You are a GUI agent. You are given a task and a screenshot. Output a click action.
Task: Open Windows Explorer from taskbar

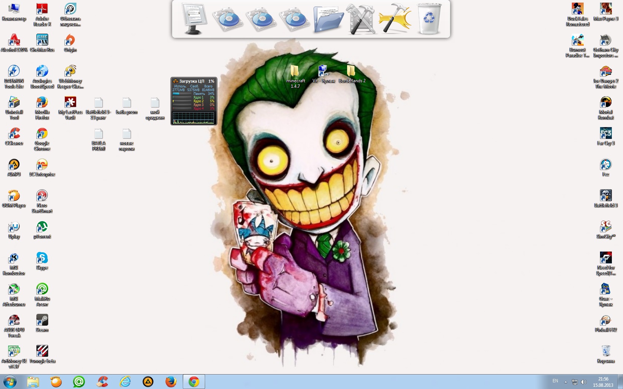point(33,382)
